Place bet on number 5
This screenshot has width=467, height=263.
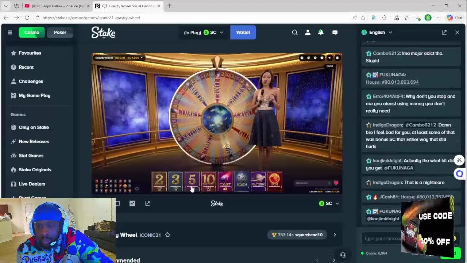[x=192, y=182]
